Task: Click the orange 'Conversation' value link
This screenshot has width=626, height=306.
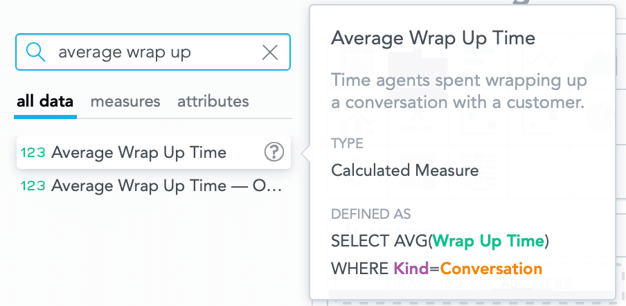Action: (x=491, y=268)
